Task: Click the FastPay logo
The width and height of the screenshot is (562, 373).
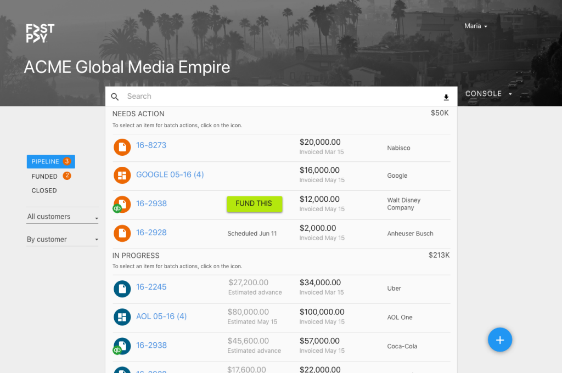Action: tap(40, 33)
